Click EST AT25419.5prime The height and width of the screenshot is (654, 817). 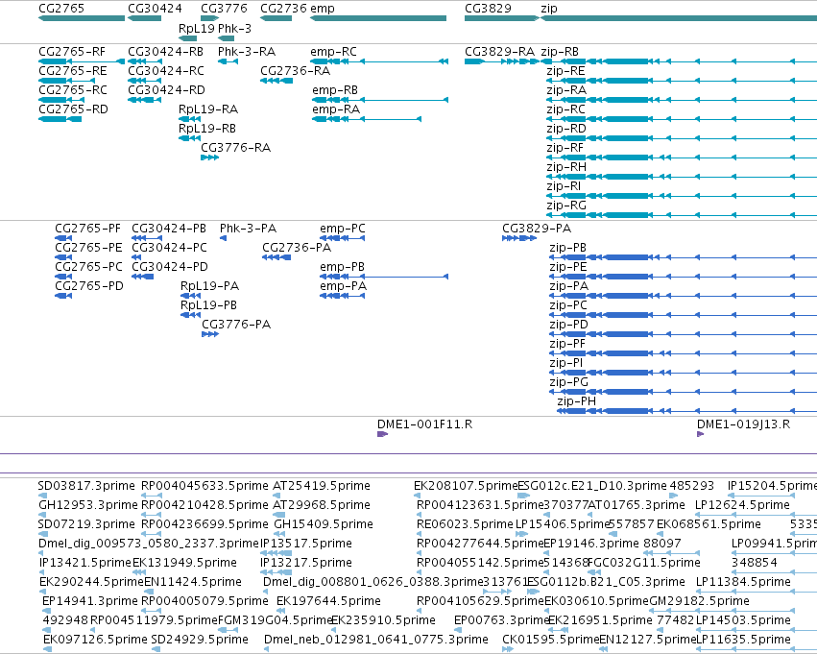(x=322, y=486)
